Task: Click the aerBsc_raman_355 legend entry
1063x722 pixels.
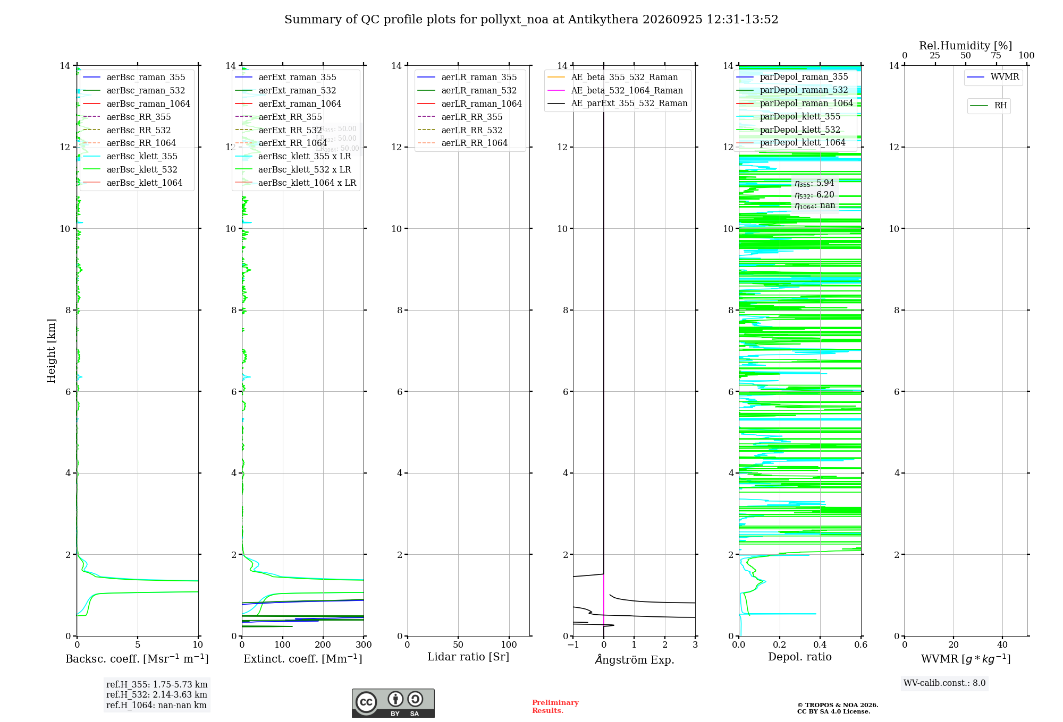Action: click(x=134, y=78)
